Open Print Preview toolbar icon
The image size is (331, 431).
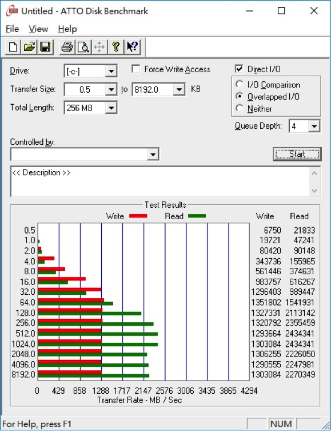(83, 47)
